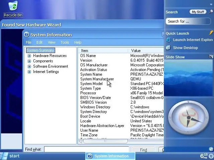Select the System Type row
214x160 pixels.
tap(121, 88)
